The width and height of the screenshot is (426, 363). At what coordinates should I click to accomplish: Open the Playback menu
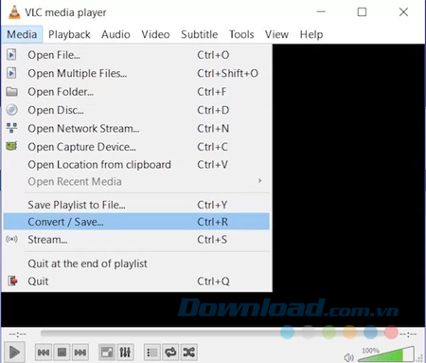(x=69, y=34)
